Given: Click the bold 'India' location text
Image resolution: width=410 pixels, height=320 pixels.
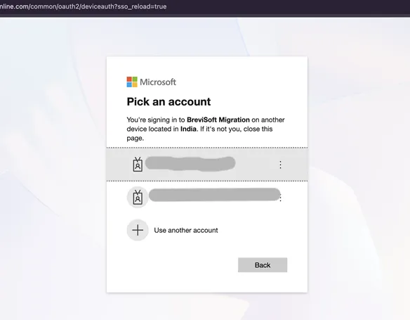Looking at the screenshot, I should [x=188, y=129].
